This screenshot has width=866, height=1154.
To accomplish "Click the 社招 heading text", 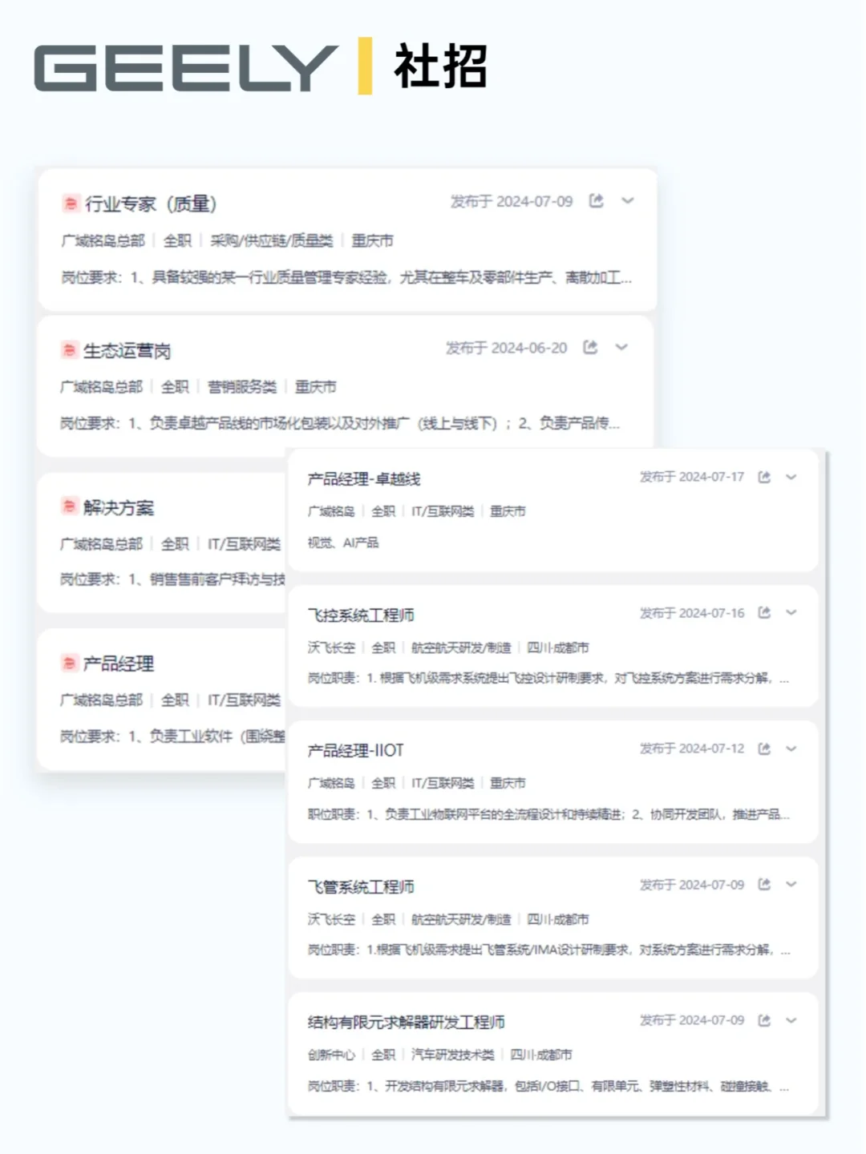I will [440, 67].
